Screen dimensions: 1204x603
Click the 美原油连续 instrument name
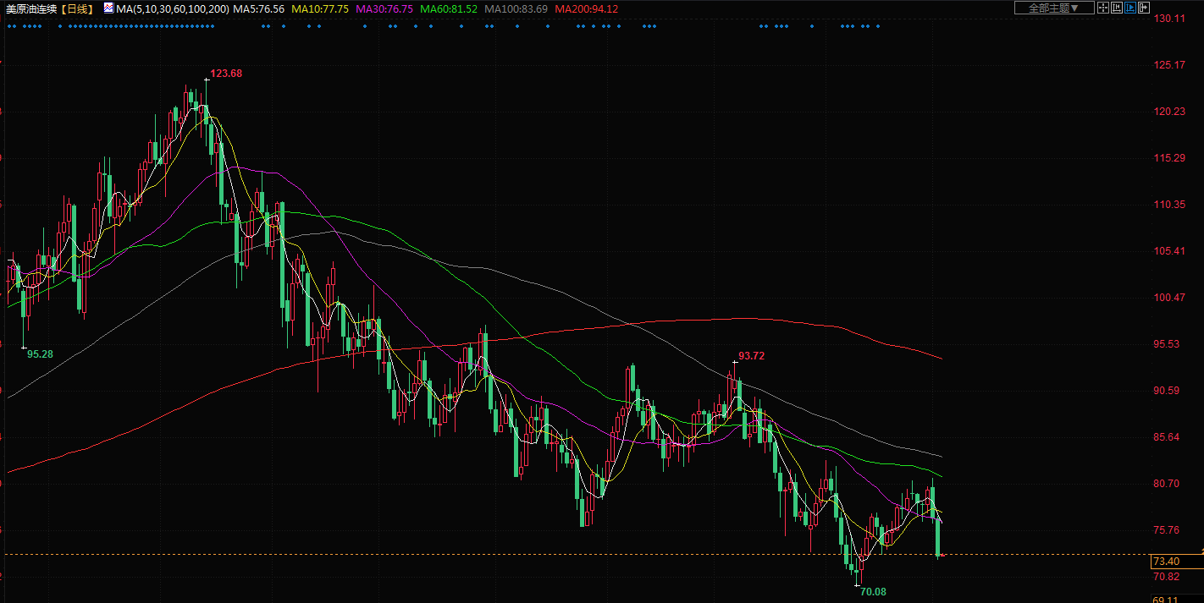click(x=32, y=8)
